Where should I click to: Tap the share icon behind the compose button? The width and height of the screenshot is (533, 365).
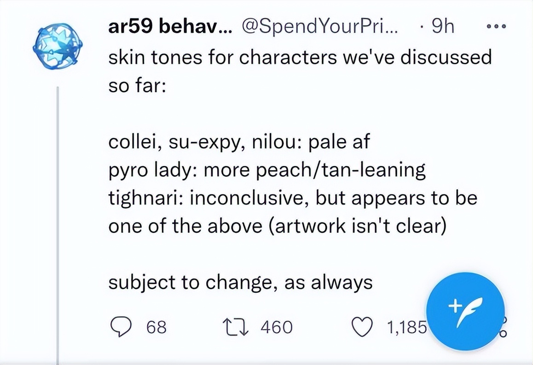point(504,327)
